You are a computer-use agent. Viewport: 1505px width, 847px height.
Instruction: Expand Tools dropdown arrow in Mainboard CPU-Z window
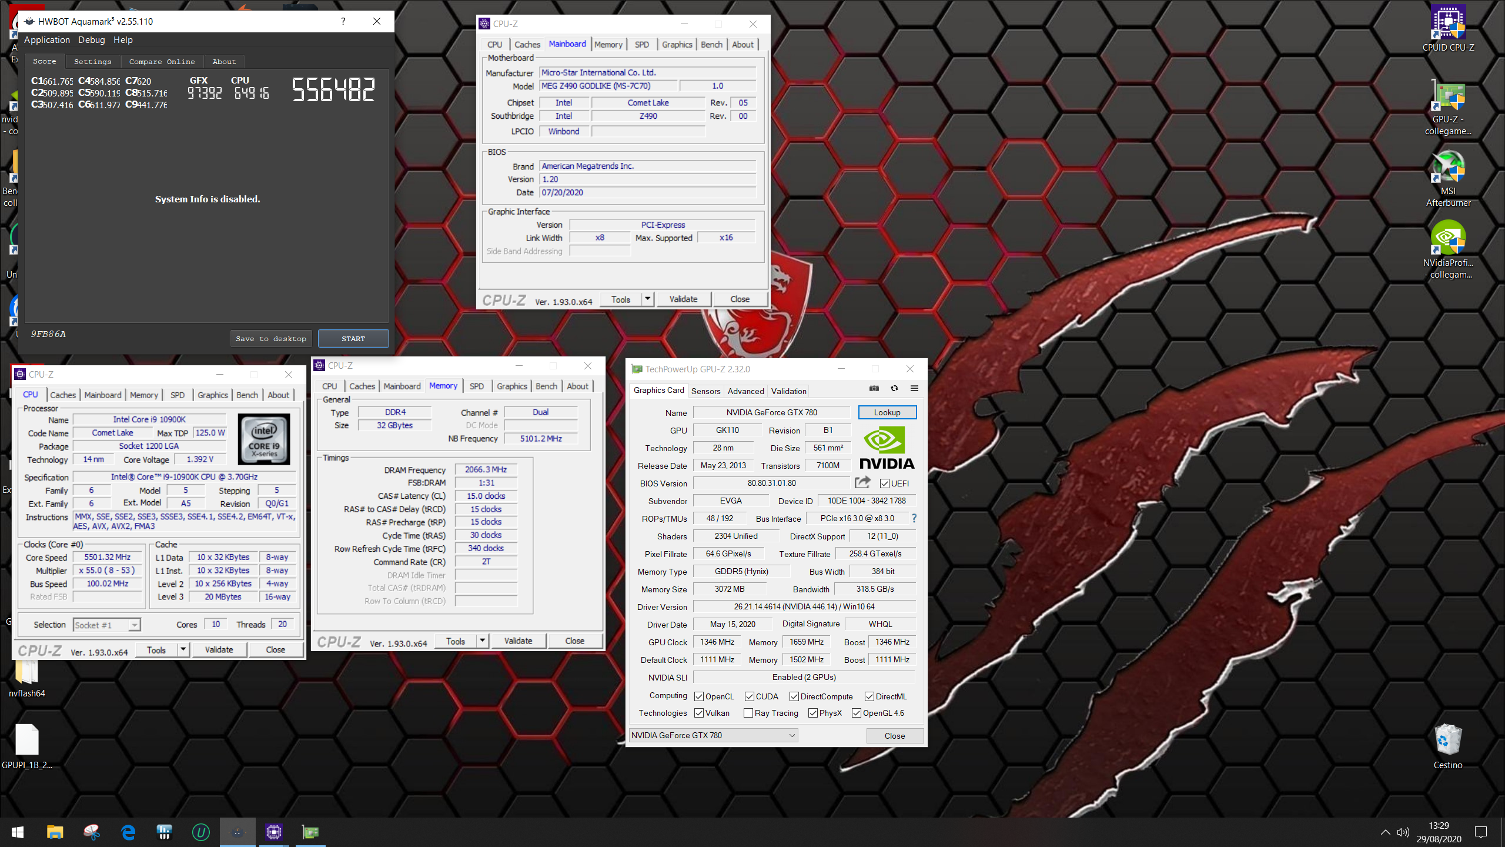[647, 299]
